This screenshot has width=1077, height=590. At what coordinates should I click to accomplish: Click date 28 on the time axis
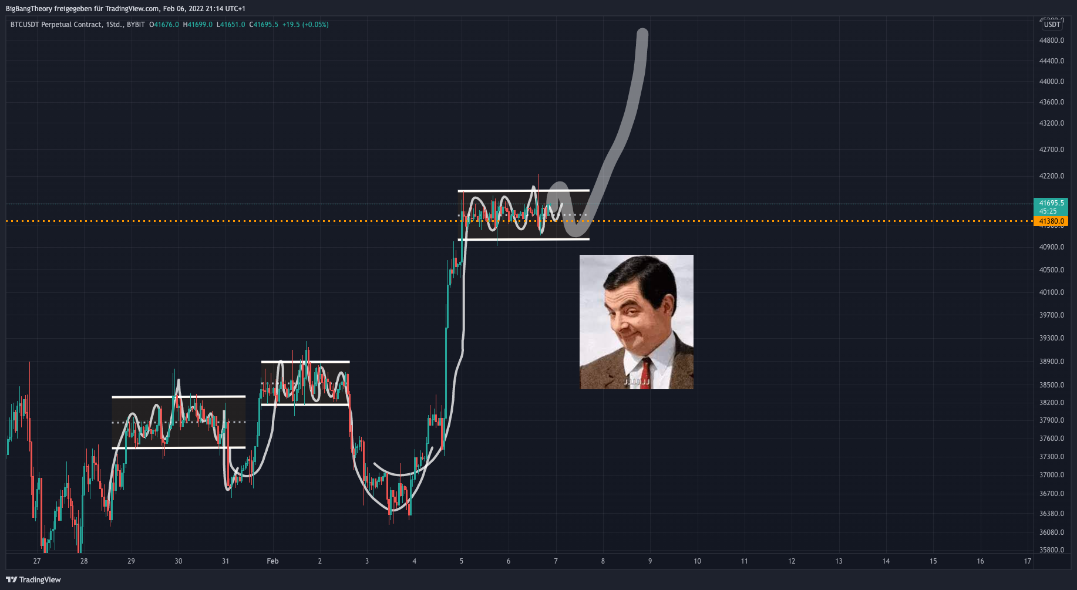(84, 561)
